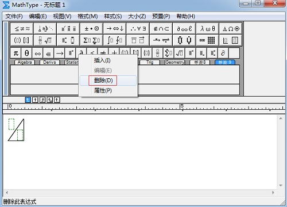This screenshot has height=207, width=287.
Task: Open the products and set theory templates palette
Action: click(184, 40)
